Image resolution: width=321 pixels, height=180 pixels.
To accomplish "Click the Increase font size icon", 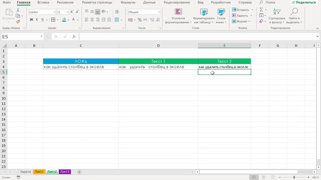I will click(x=72, y=12).
